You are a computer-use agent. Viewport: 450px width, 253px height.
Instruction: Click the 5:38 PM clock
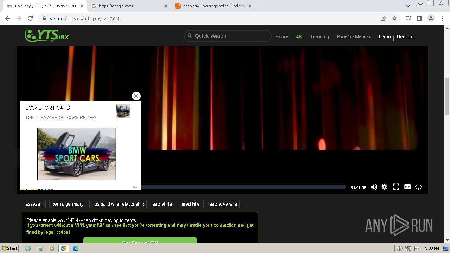(x=432, y=248)
